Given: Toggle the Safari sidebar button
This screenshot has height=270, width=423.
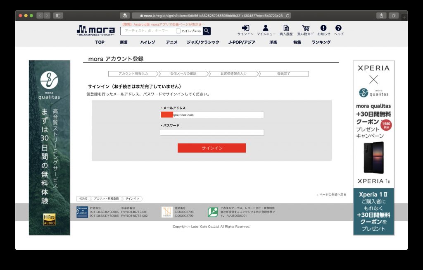Looking at the screenshot, I should coord(58,16).
